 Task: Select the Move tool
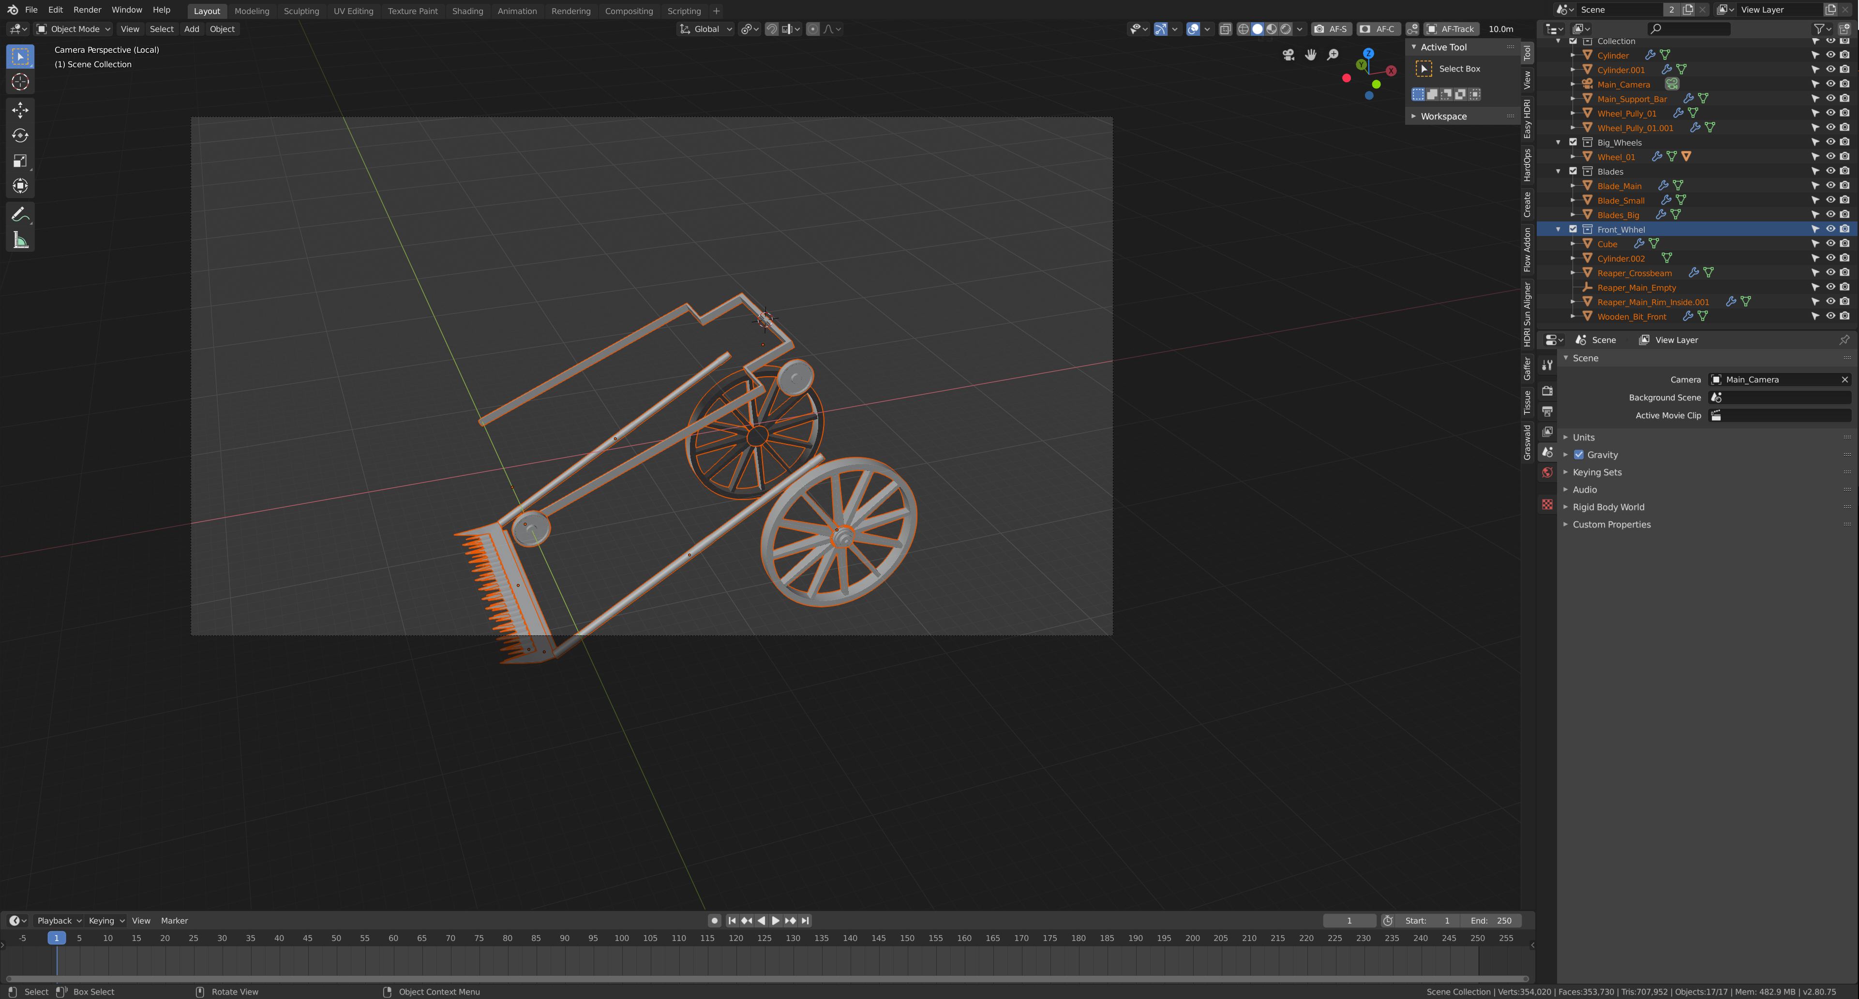pos(20,110)
